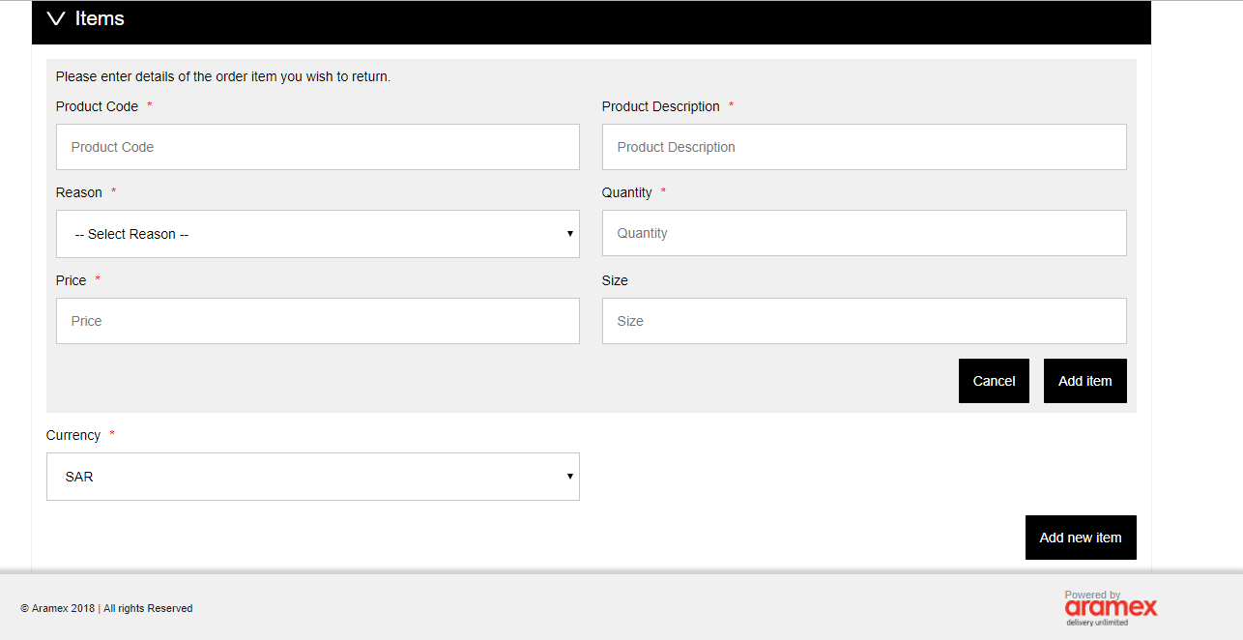Screen dimensions: 1243x640
Task: Click the Product Description label
Action: click(660, 106)
